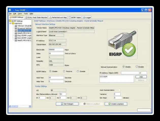Image resolution: width=160 pixels, height=121 pixels.
Task: Open the Edit menu
Action: pos(15,14)
